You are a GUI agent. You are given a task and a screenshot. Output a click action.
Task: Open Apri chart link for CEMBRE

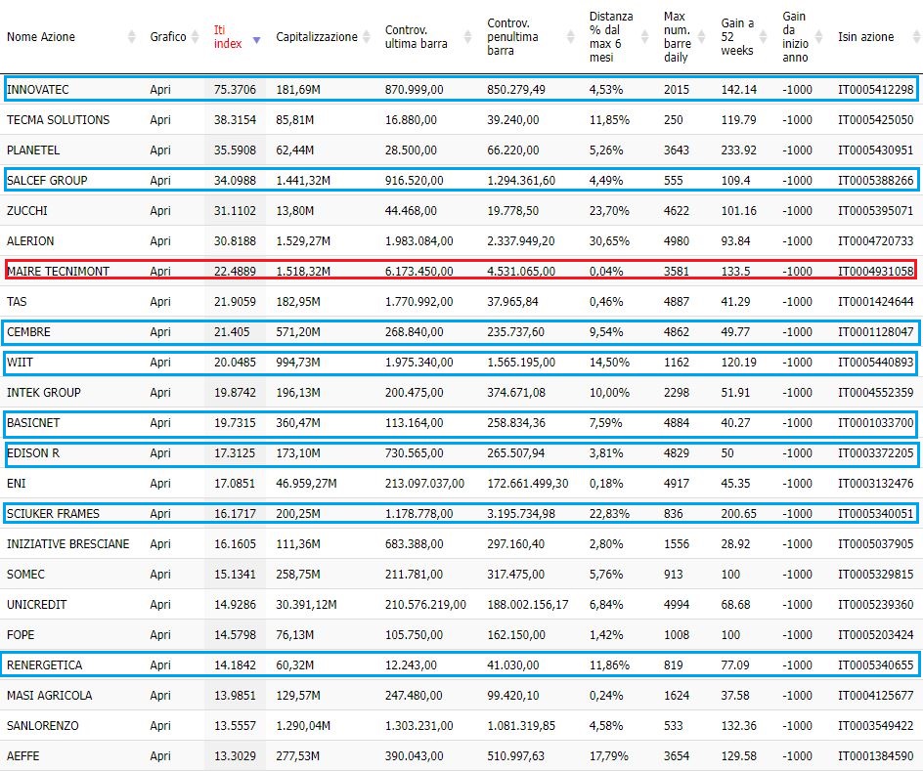coord(160,331)
